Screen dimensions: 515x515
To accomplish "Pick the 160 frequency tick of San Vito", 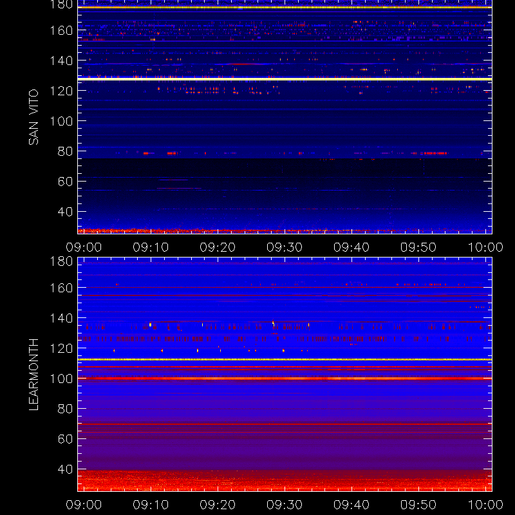I will 61,30.
